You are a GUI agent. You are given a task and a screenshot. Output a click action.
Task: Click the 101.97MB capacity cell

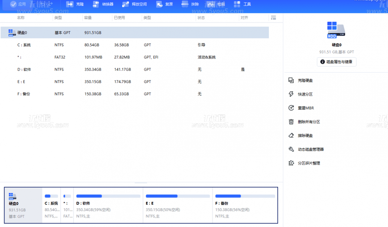pyautogui.click(x=93, y=57)
